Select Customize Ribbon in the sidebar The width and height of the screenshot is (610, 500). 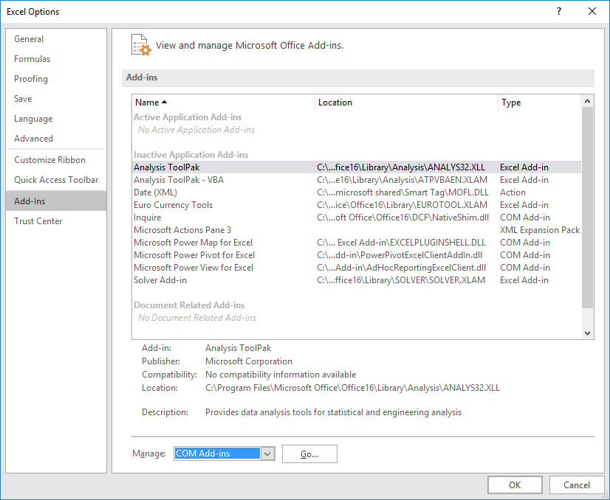[49, 159]
